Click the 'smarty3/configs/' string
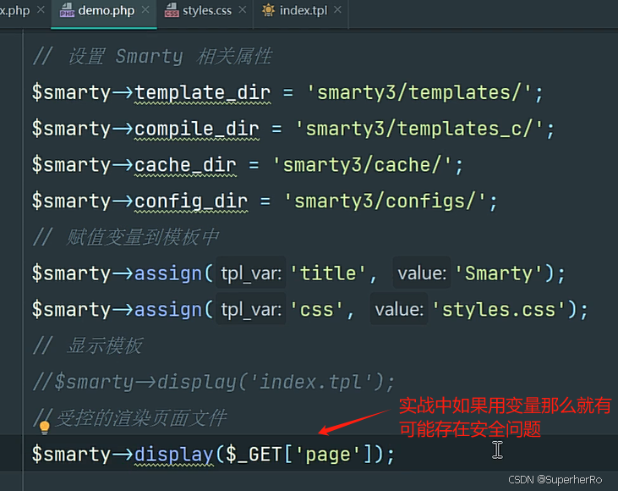The height and width of the screenshot is (491, 618). (385, 201)
